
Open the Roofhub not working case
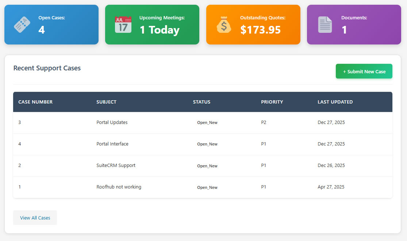(x=119, y=187)
